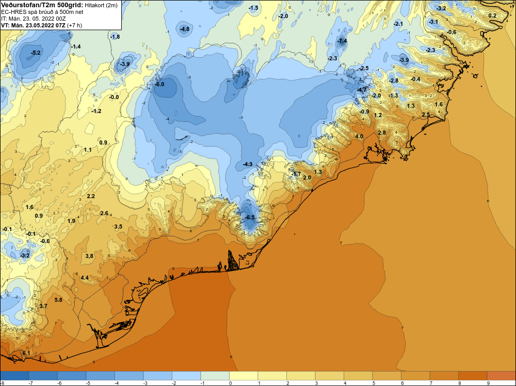Click legend swatch between 5 and 6
The height and width of the screenshot is (386, 516).
coord(386,376)
